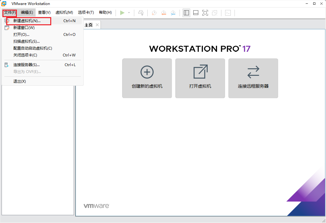Open the 编辑(E) menu
The width and height of the screenshot is (326, 223).
click(27, 12)
